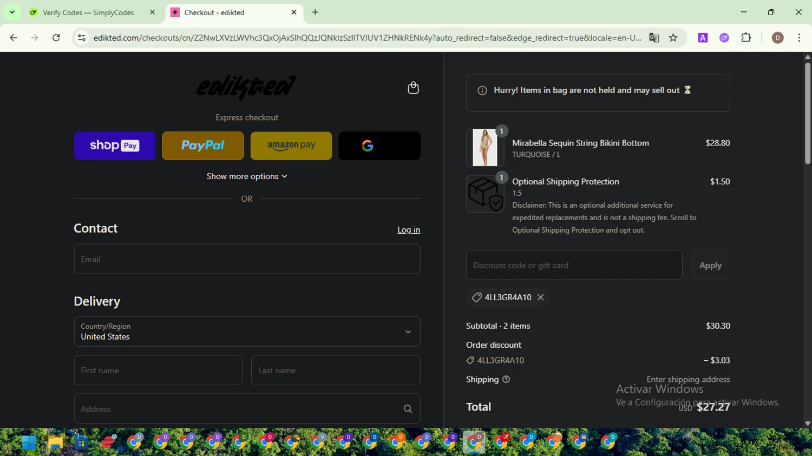Viewport: 812px width, 456px height.
Task: Focus the Email input field
Action: pyautogui.click(x=247, y=259)
